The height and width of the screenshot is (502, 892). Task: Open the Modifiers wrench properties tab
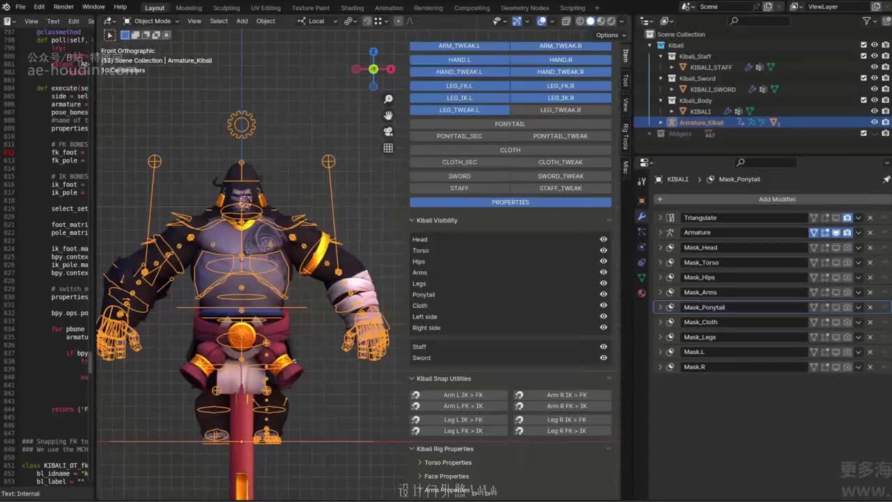click(x=642, y=217)
